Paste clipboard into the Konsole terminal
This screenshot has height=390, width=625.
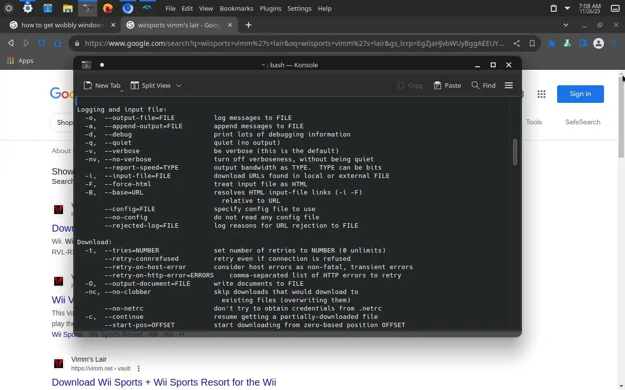[447, 85]
